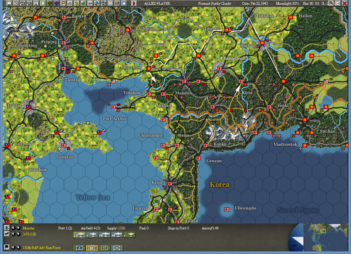Click the white star toolbar icon
351x254 pixels.
pos(43,3)
